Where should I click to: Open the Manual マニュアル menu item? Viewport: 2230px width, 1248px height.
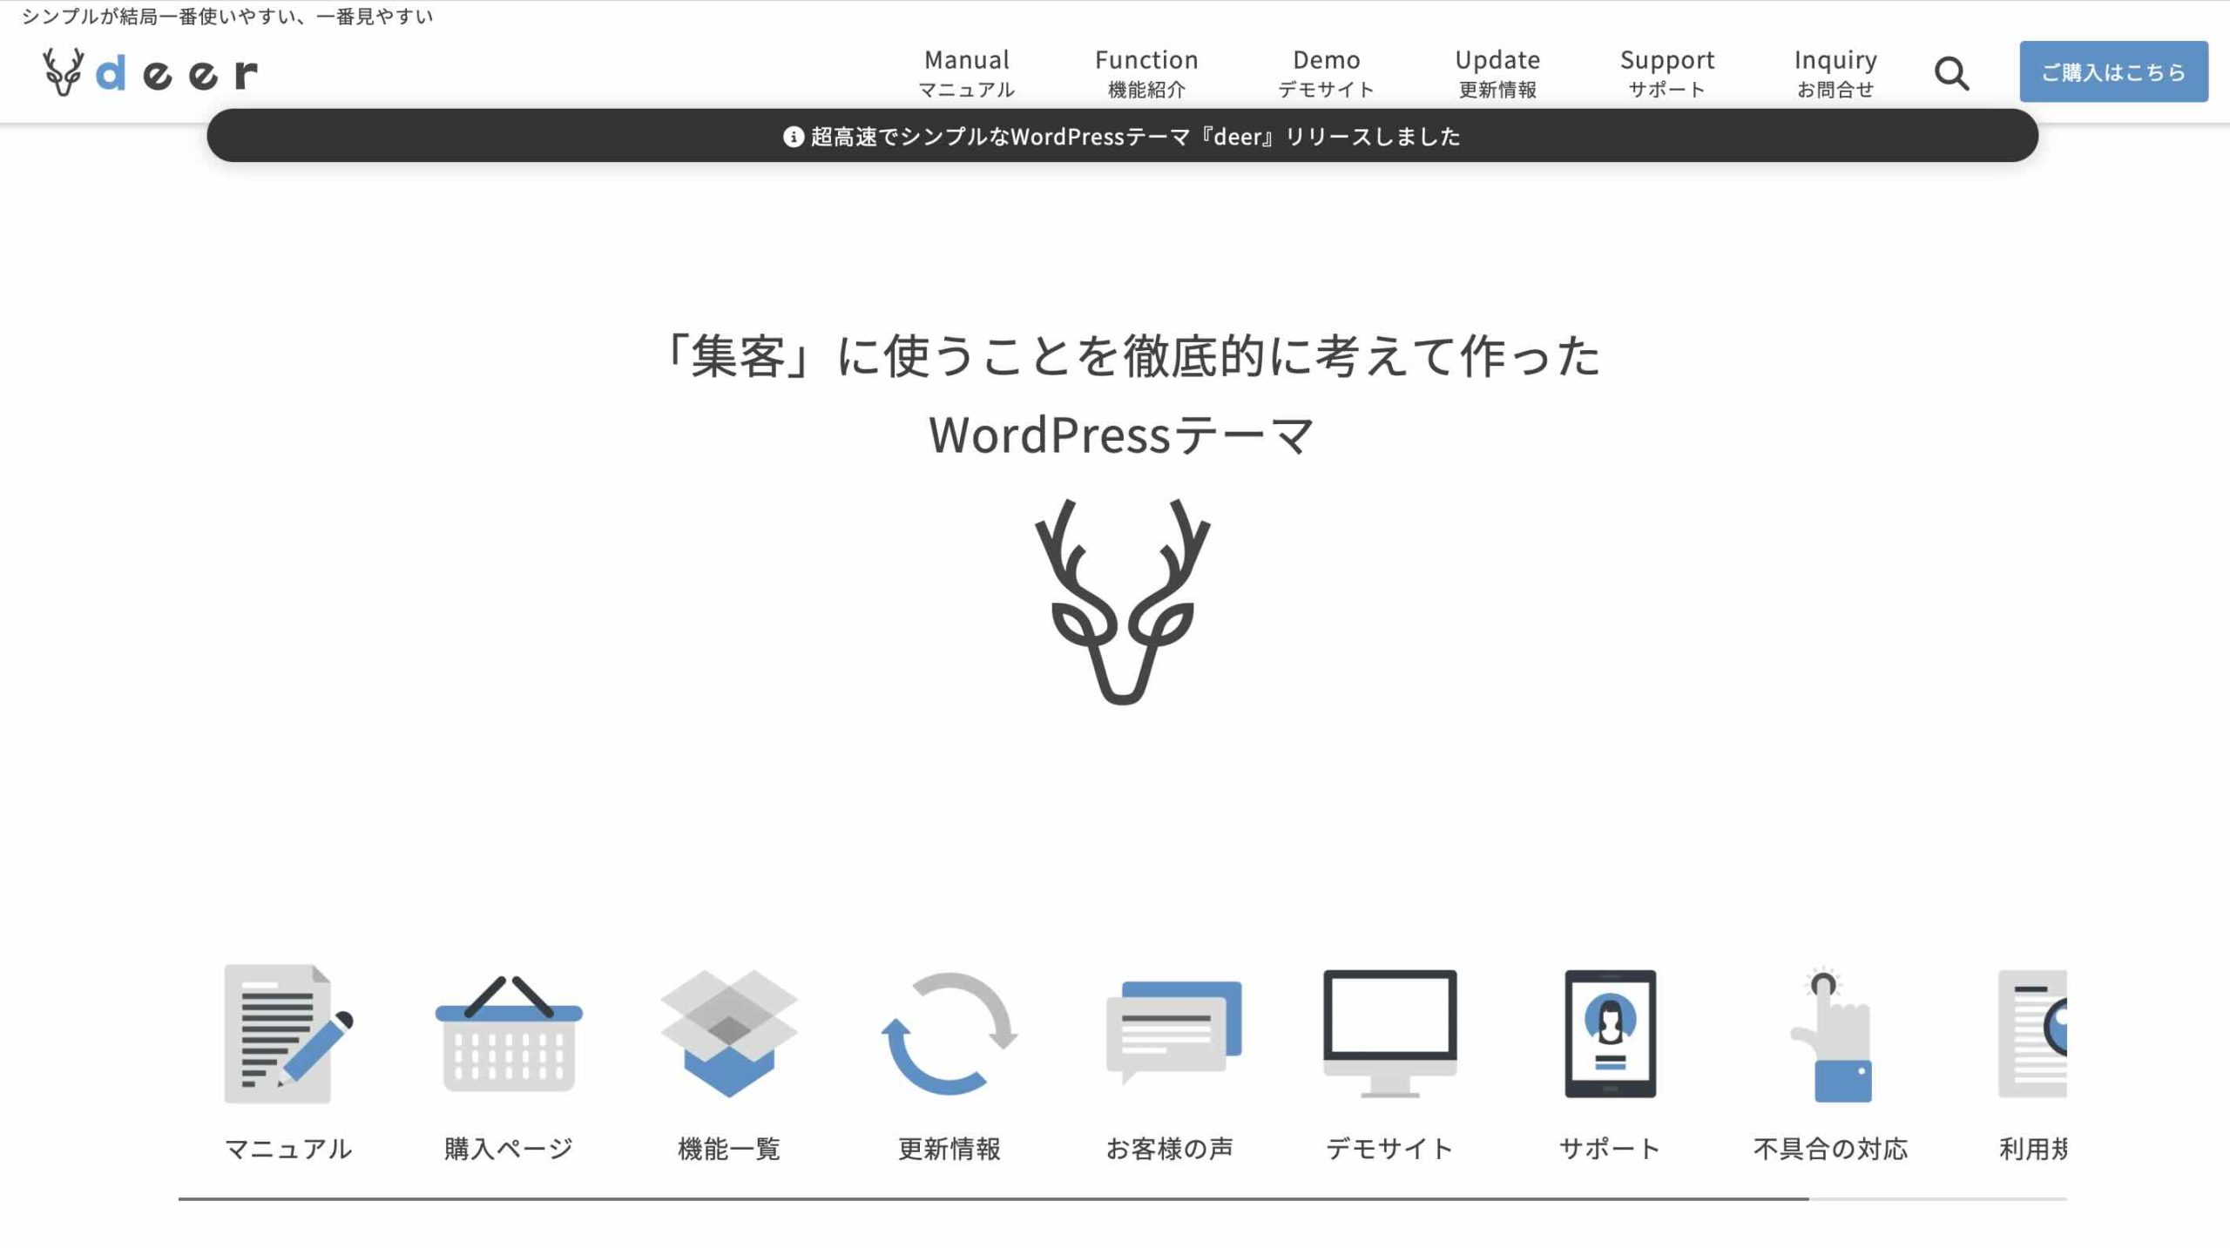[966, 73]
